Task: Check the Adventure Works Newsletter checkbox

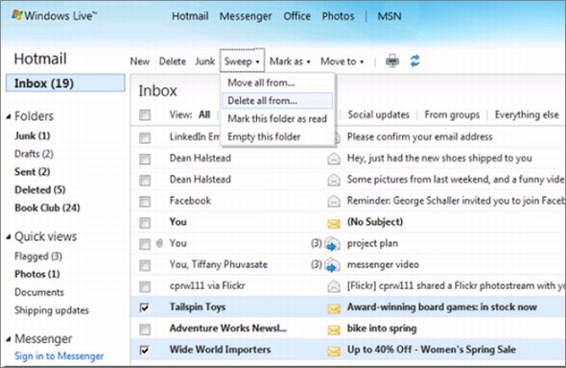Action: point(145,330)
